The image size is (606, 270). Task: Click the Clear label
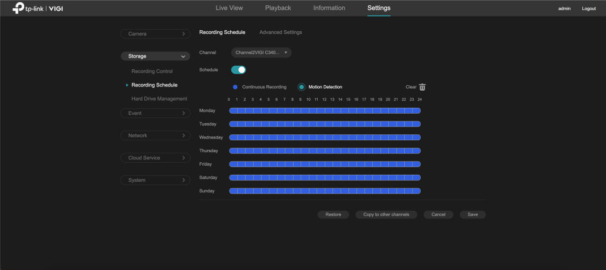(x=411, y=87)
